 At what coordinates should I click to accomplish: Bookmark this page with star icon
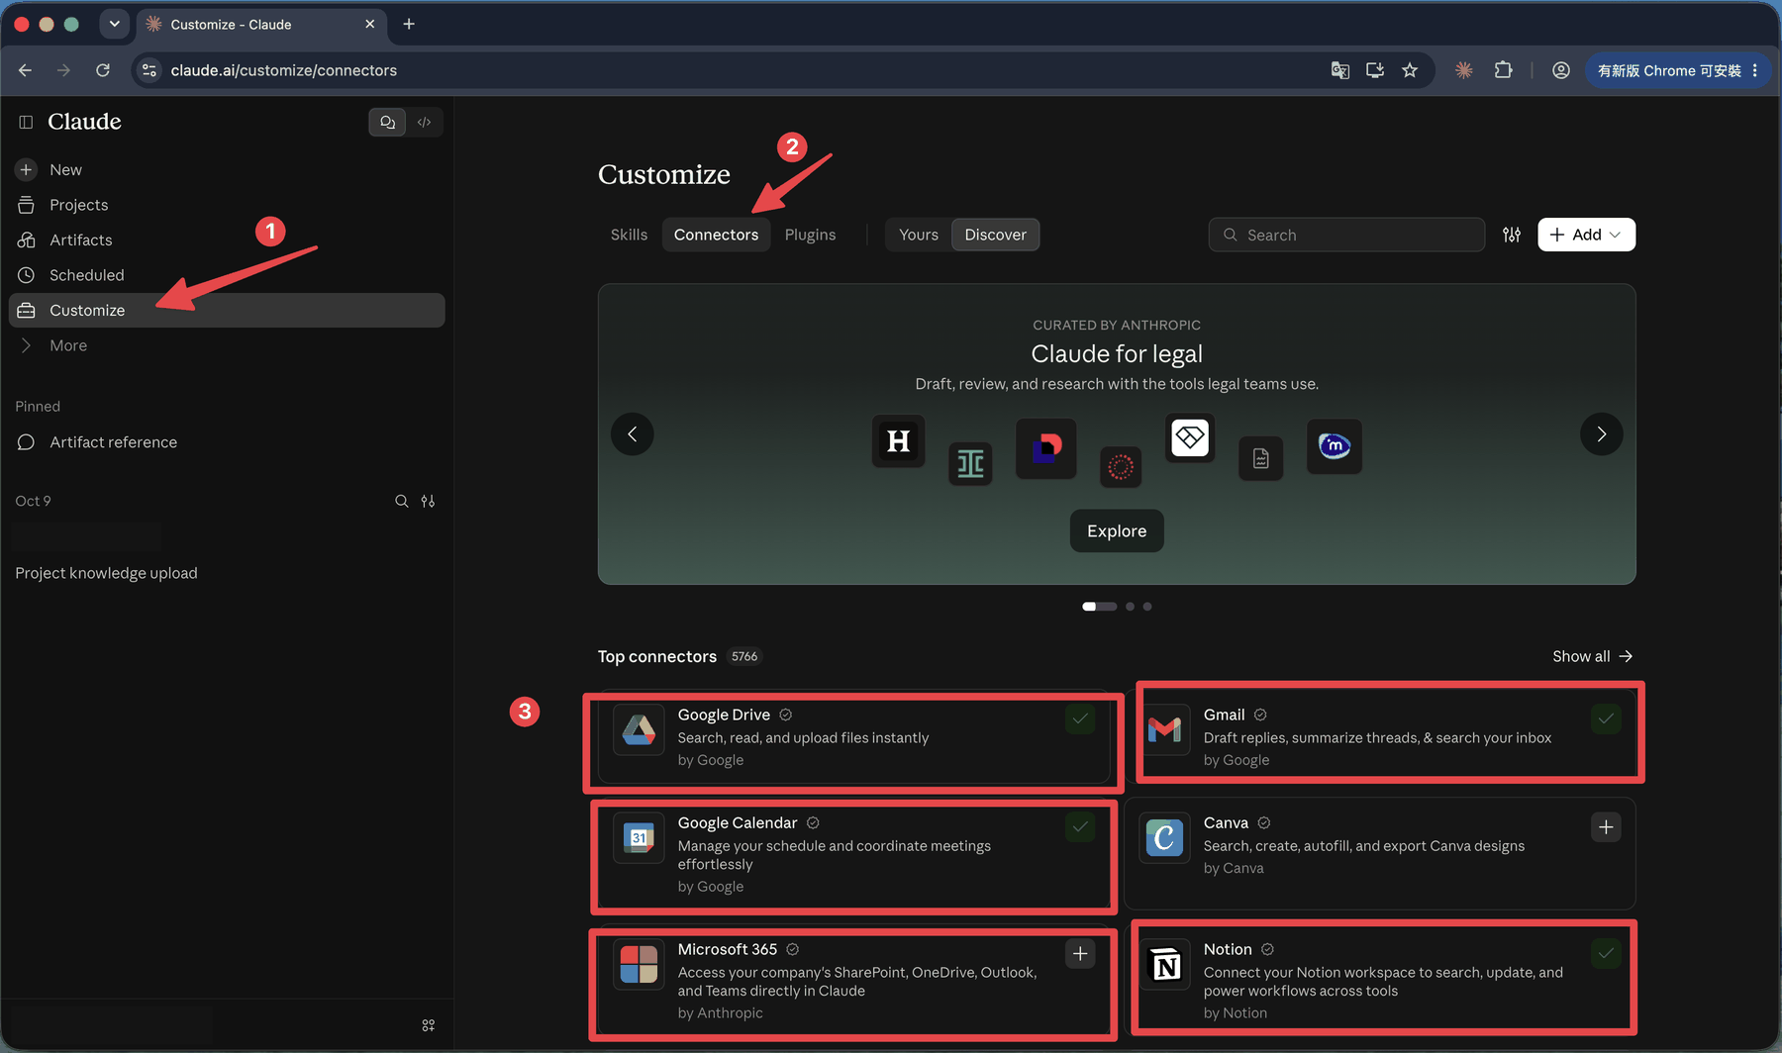(x=1410, y=70)
